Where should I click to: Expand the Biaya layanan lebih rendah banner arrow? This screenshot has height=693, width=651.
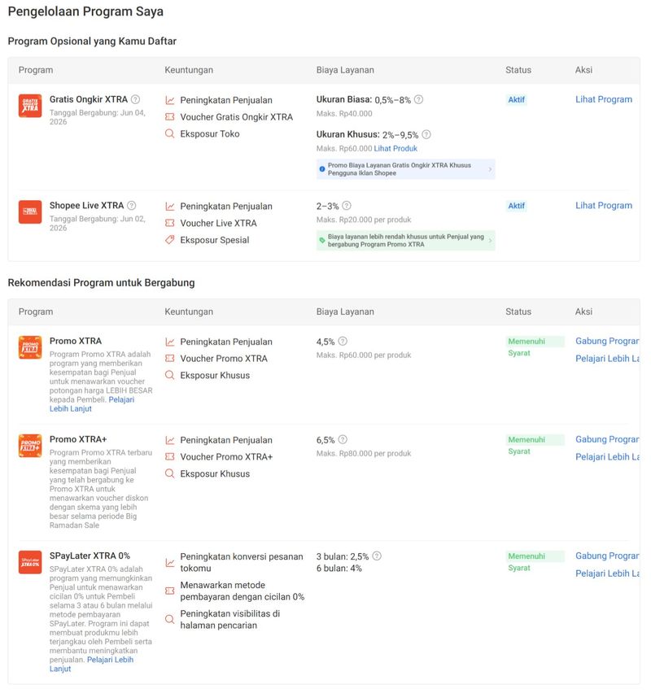pos(490,241)
